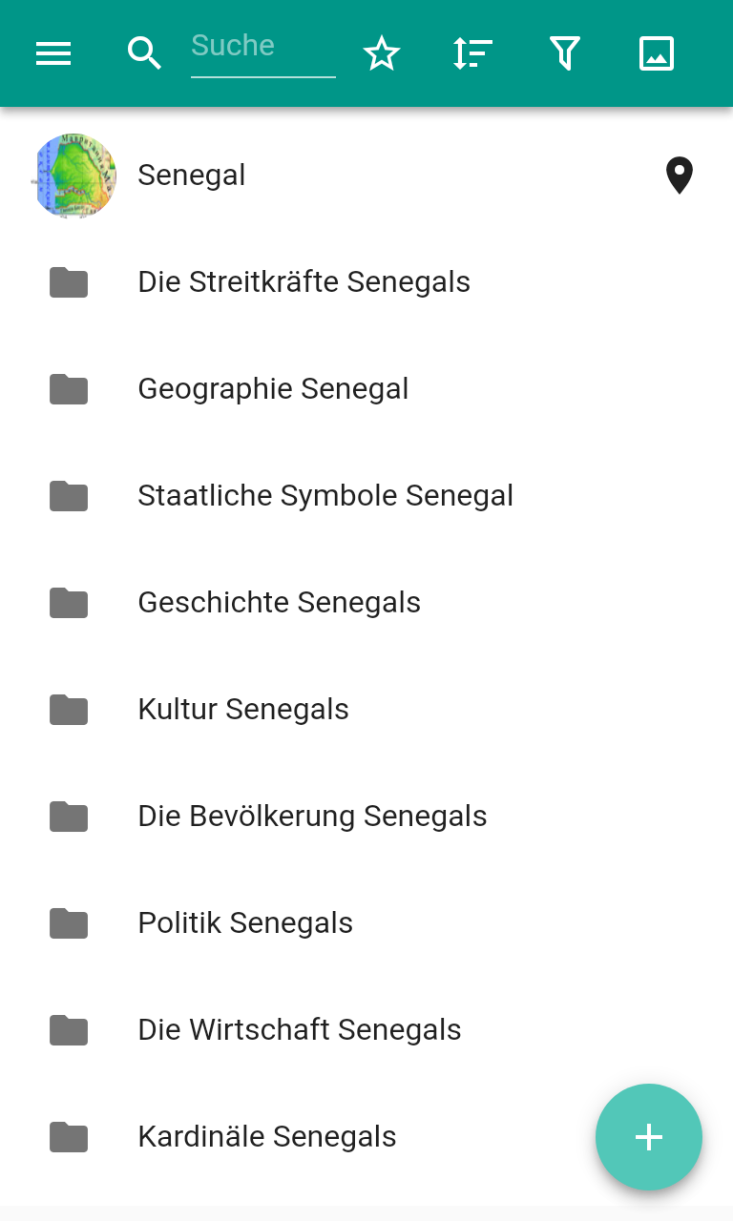
Task: Tap the Die Bevölkerung Senegals folder icon
Action: click(69, 817)
